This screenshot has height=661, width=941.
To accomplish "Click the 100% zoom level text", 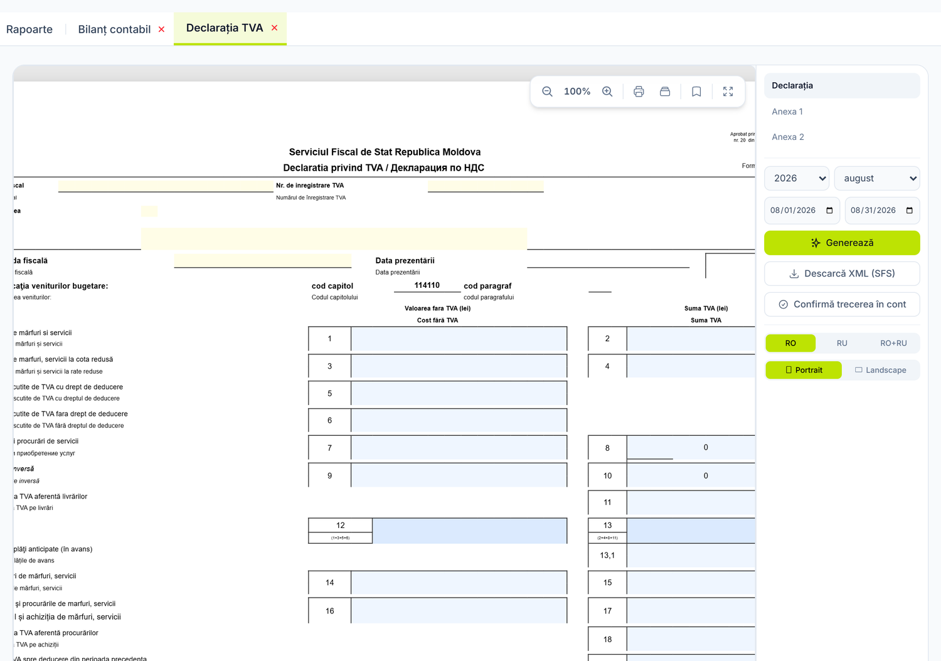I will point(577,92).
